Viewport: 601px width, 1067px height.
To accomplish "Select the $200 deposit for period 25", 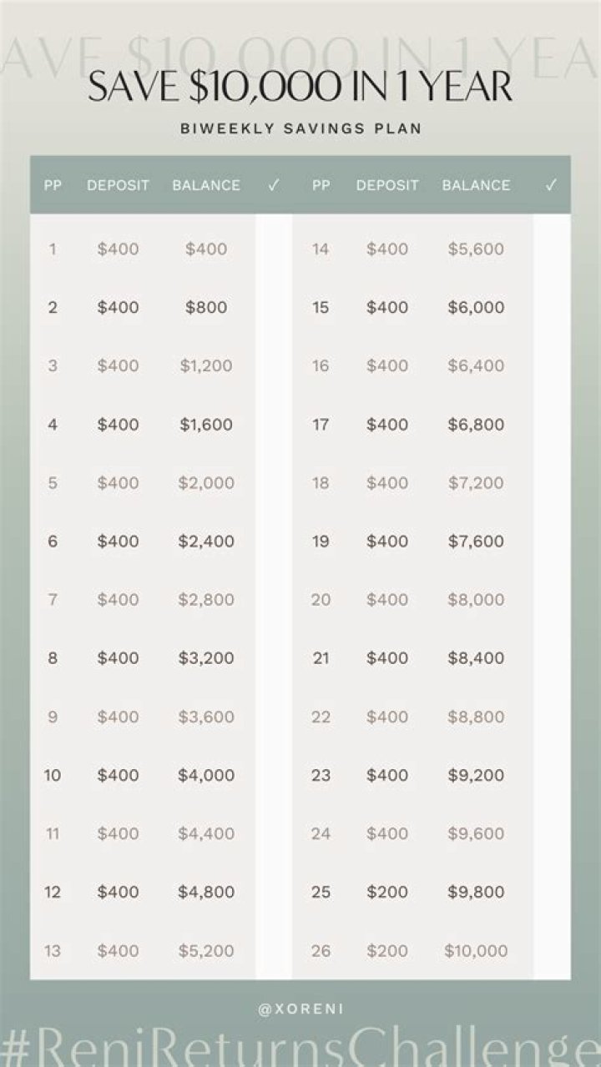I will pyautogui.click(x=387, y=892).
